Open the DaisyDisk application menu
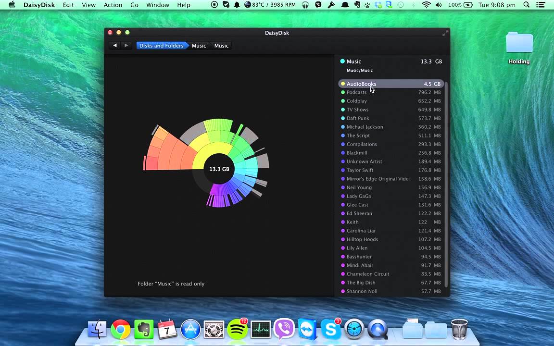554x346 pixels. click(x=39, y=5)
